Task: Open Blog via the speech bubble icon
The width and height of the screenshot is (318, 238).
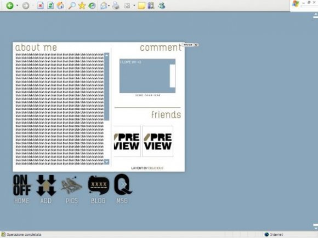Action: [x=98, y=185]
